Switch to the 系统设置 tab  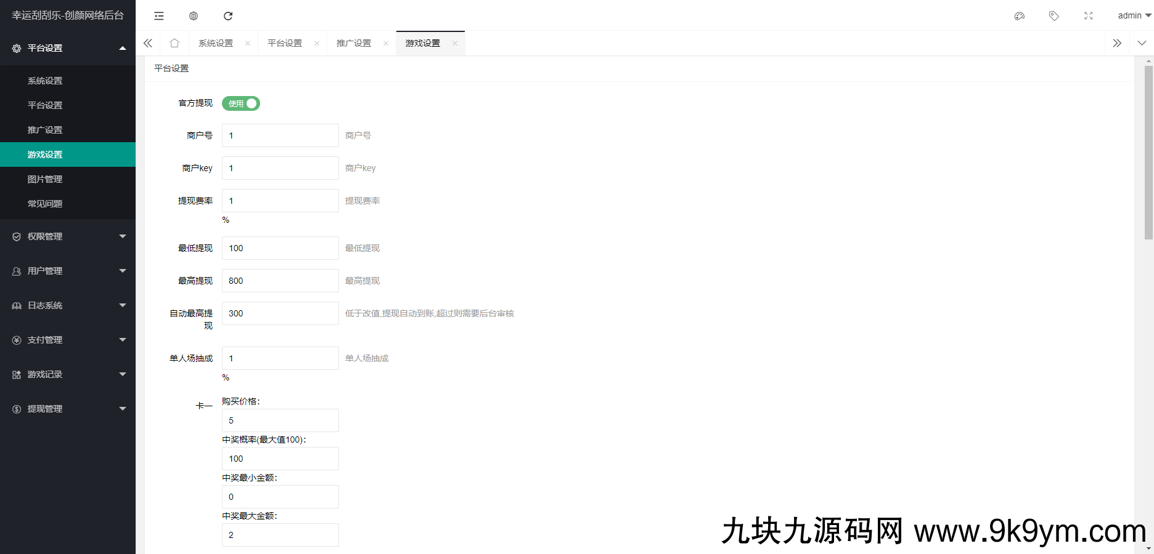click(x=216, y=42)
